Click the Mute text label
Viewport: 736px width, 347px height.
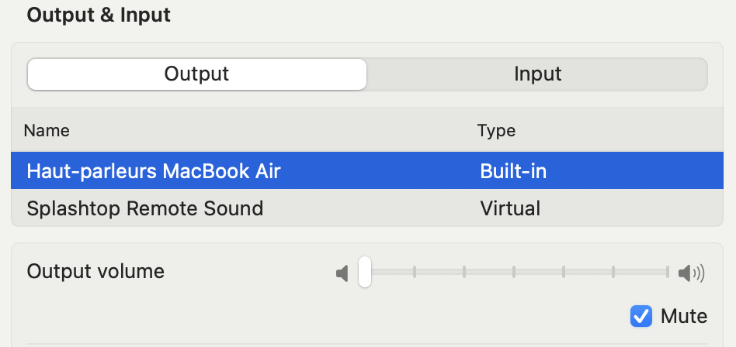683,317
